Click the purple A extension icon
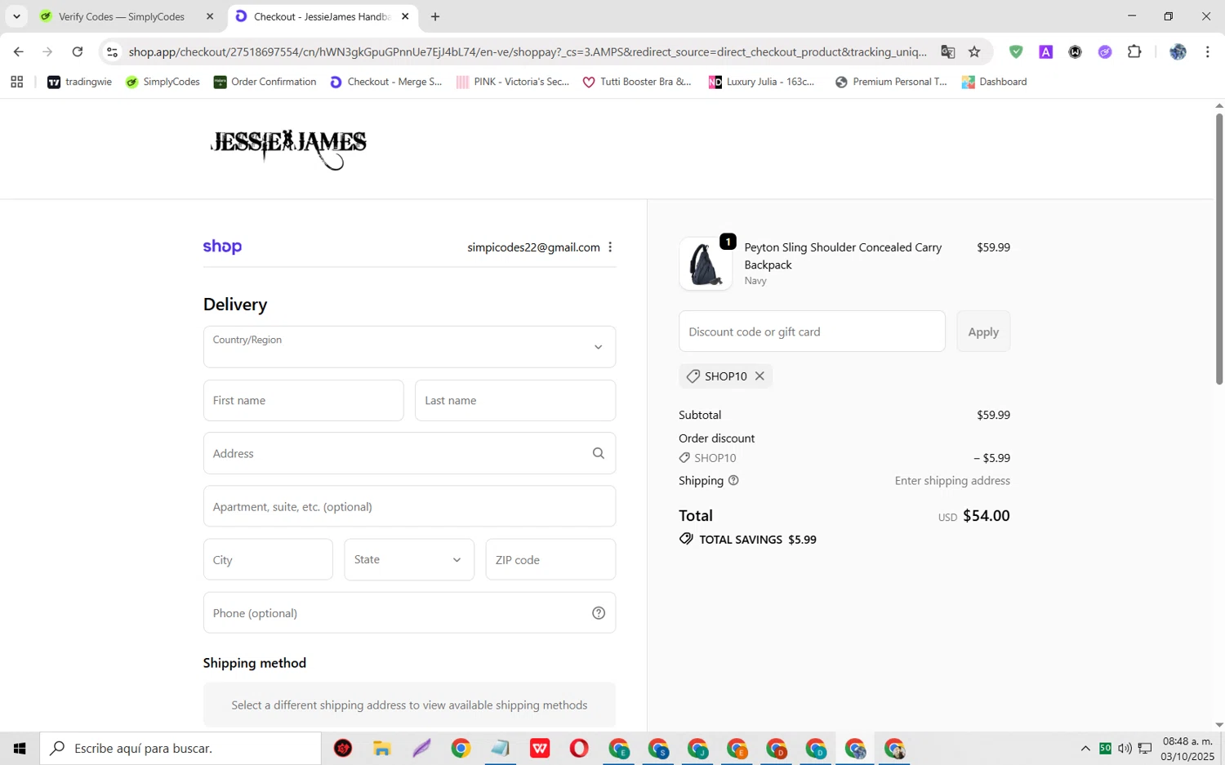Image resolution: width=1225 pixels, height=765 pixels. tap(1045, 51)
